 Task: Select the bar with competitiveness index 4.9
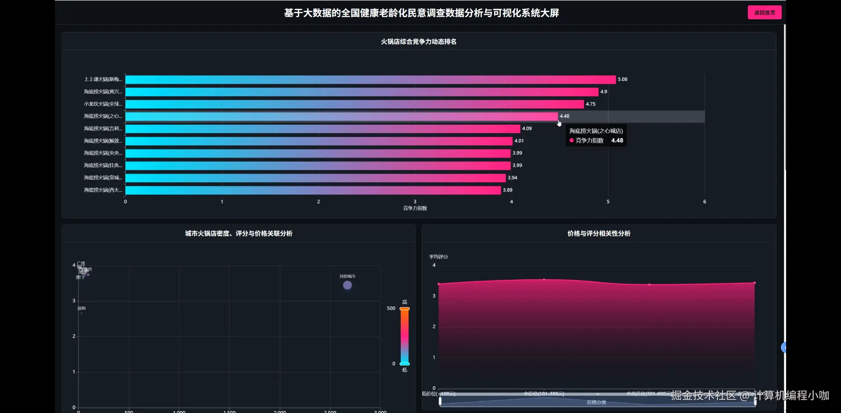coord(362,92)
